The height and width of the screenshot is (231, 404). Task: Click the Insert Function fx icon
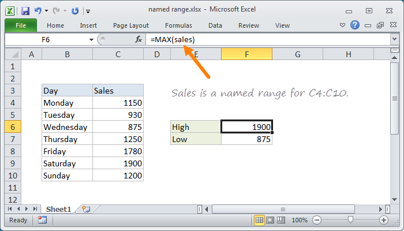click(x=139, y=39)
